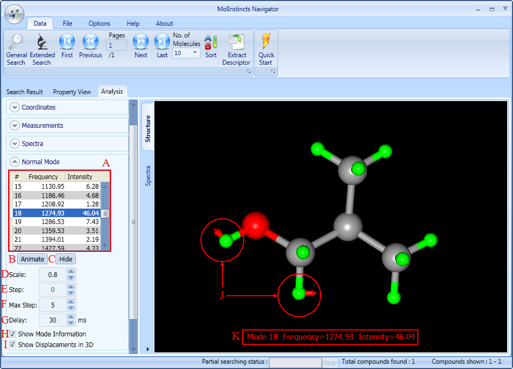Click the Max Step input field
This screenshot has width=513, height=369.
[53, 305]
